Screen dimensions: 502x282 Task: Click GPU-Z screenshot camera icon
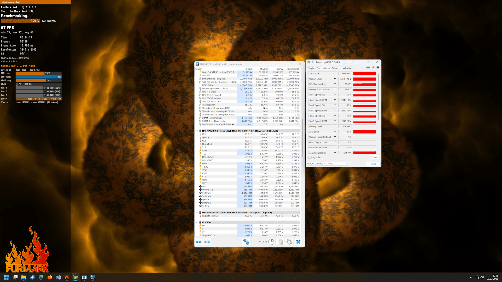(x=368, y=68)
